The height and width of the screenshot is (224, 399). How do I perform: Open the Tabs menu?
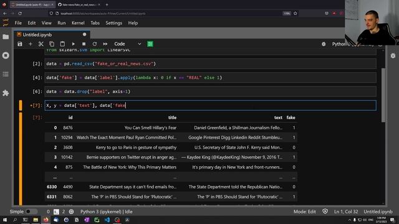pyautogui.click(x=95, y=23)
